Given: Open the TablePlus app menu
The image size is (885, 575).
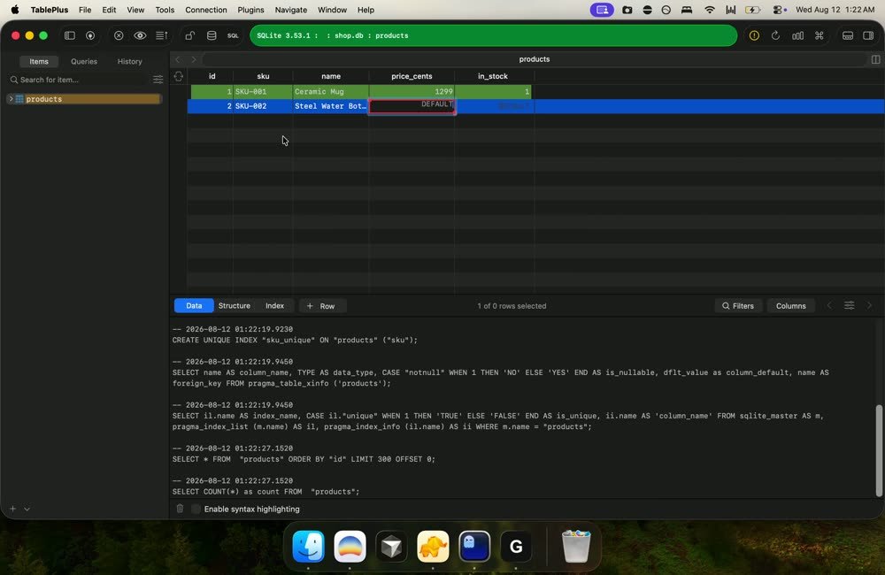Looking at the screenshot, I should tap(50, 10).
